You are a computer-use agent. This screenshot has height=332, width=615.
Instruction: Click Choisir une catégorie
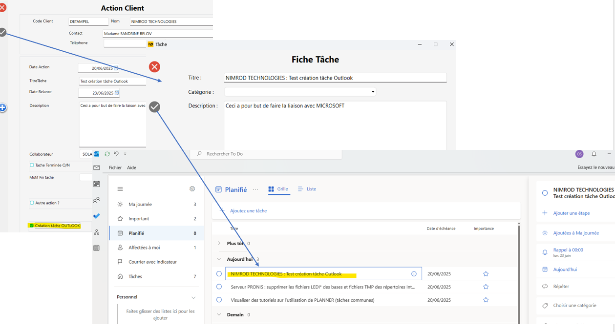tap(574, 306)
